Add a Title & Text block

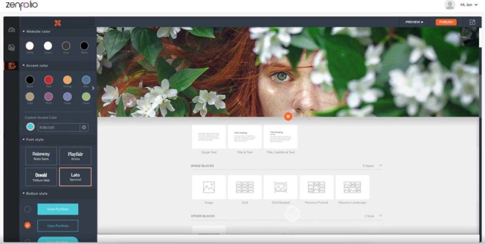click(x=245, y=137)
